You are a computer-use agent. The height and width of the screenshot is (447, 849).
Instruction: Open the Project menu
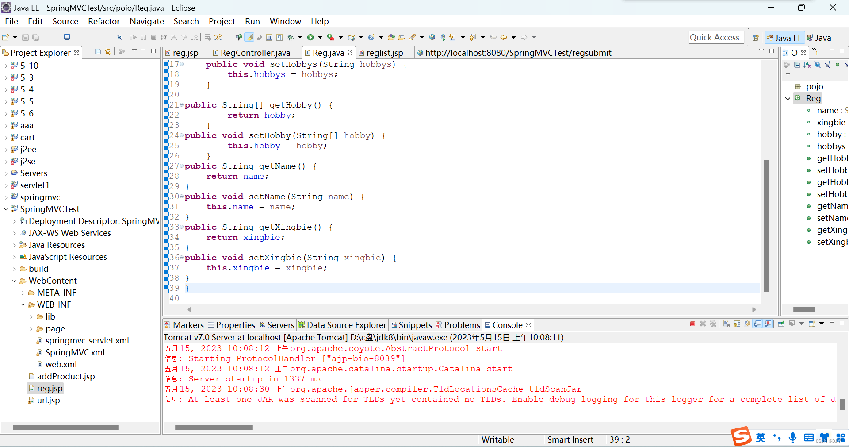222,21
